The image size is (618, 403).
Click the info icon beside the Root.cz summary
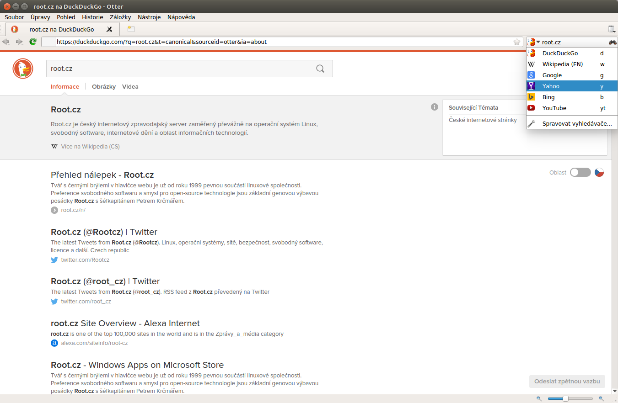point(435,107)
